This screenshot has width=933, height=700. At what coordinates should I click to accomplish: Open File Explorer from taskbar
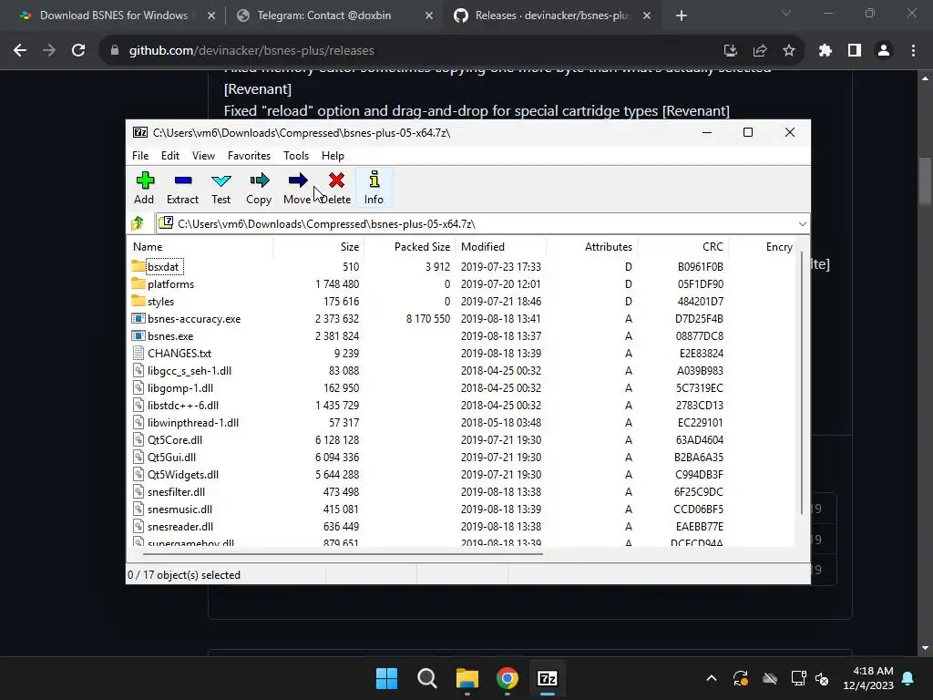click(x=467, y=678)
